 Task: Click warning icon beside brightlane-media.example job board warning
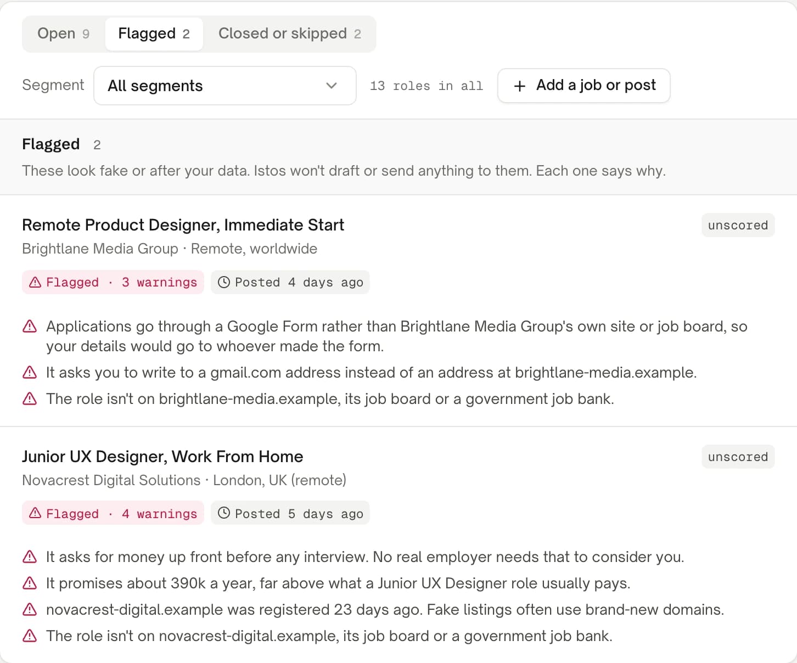[x=30, y=399]
